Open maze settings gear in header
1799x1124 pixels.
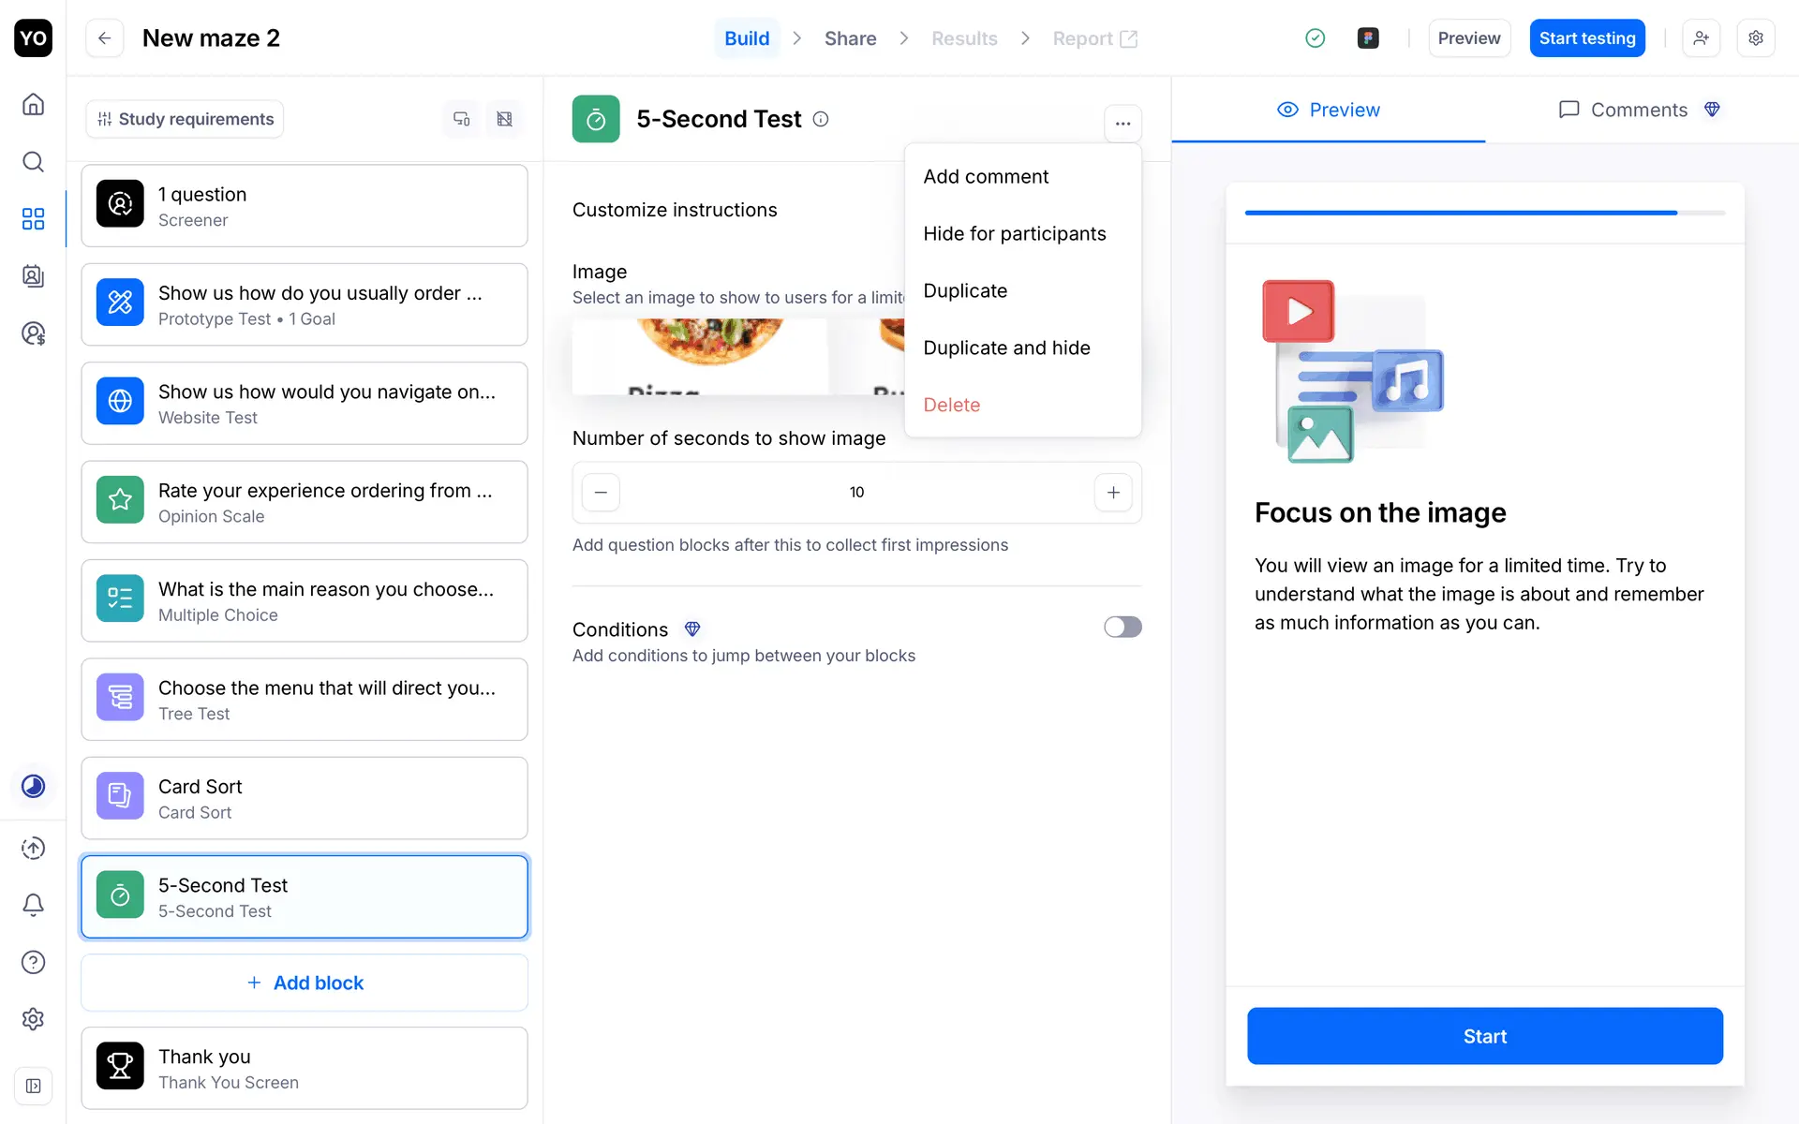(1756, 38)
